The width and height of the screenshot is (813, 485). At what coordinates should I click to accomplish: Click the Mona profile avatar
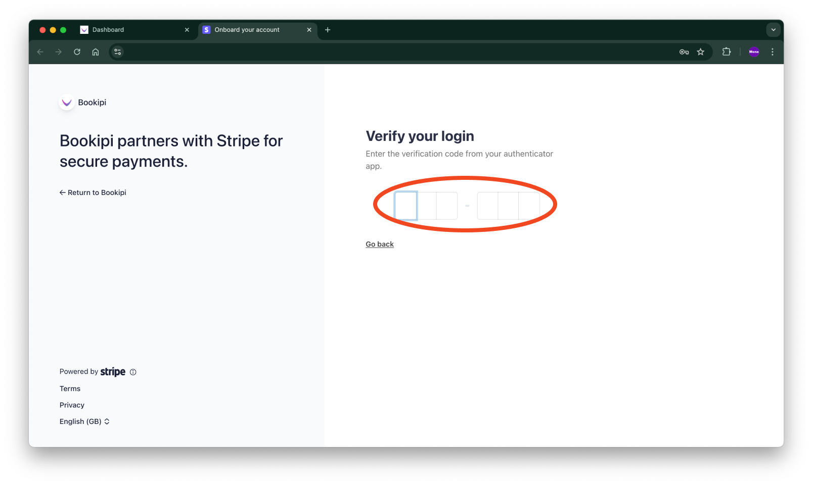[754, 52]
